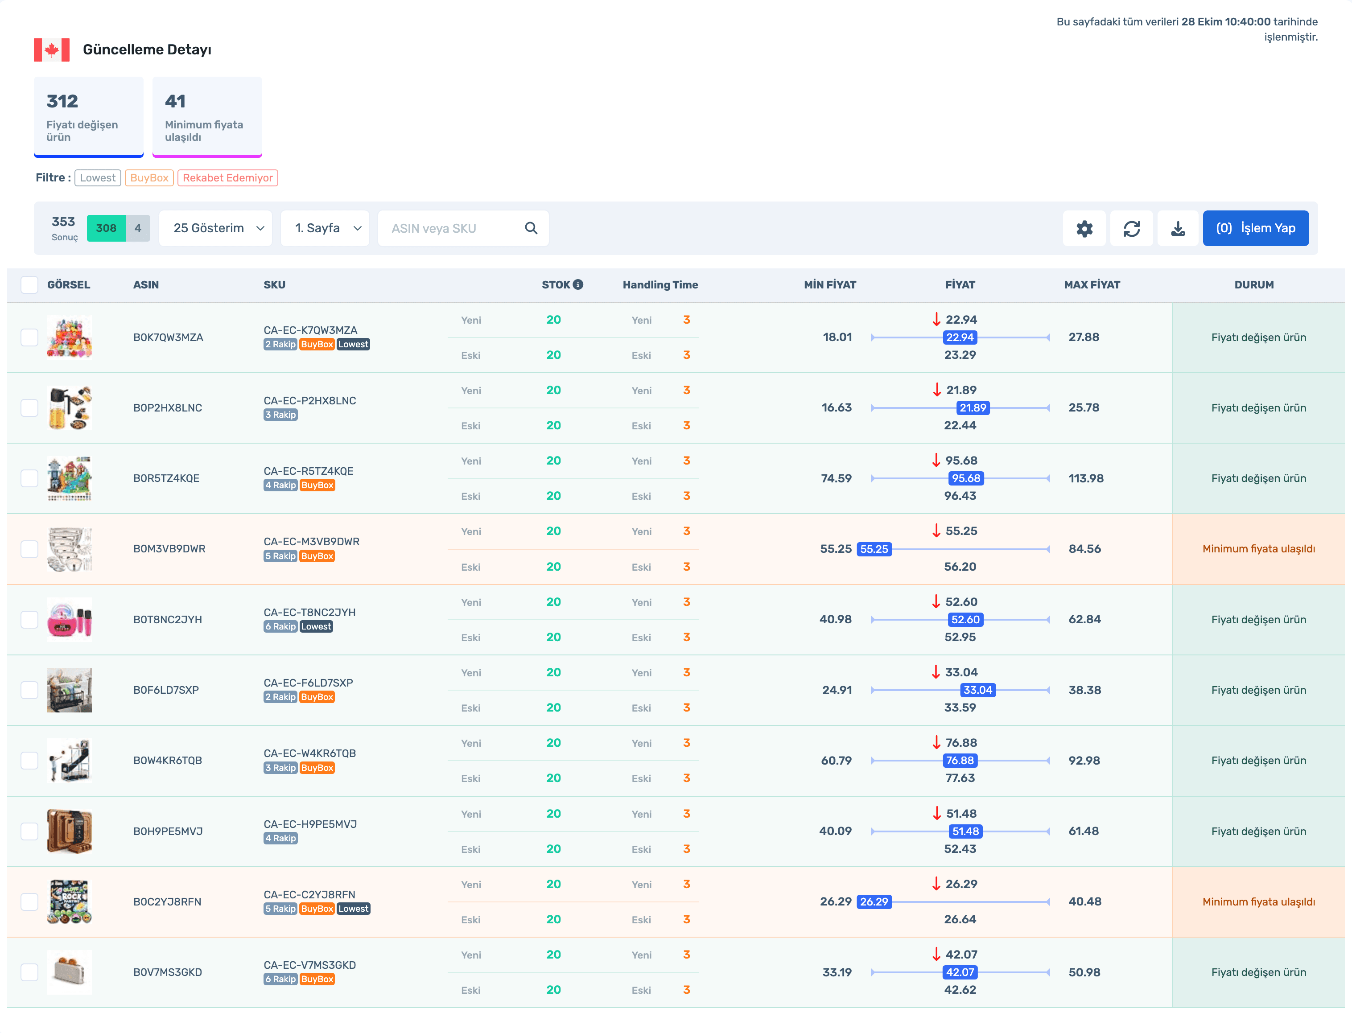Tick the checkbox for B0V7MS3GKD

29,972
